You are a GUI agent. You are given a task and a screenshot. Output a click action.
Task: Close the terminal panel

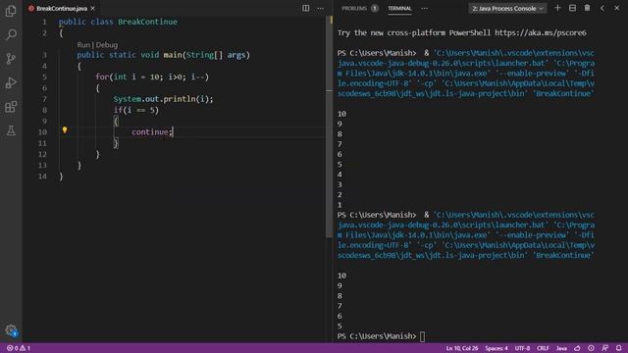[x=617, y=8]
